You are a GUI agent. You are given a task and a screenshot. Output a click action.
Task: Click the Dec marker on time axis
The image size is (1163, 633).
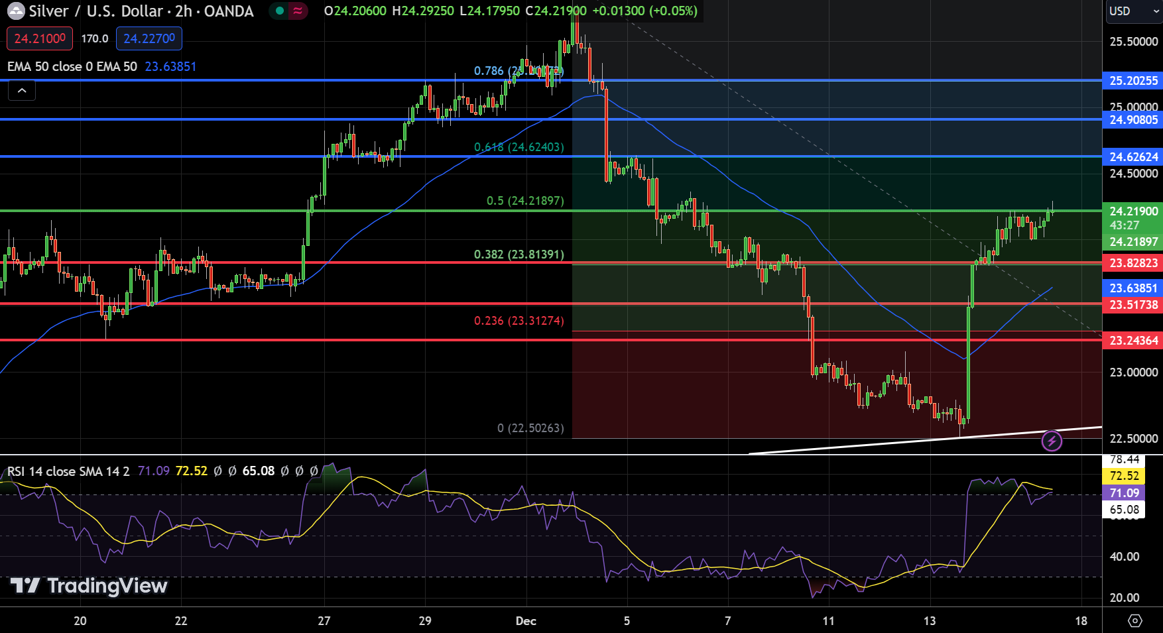[x=526, y=621]
